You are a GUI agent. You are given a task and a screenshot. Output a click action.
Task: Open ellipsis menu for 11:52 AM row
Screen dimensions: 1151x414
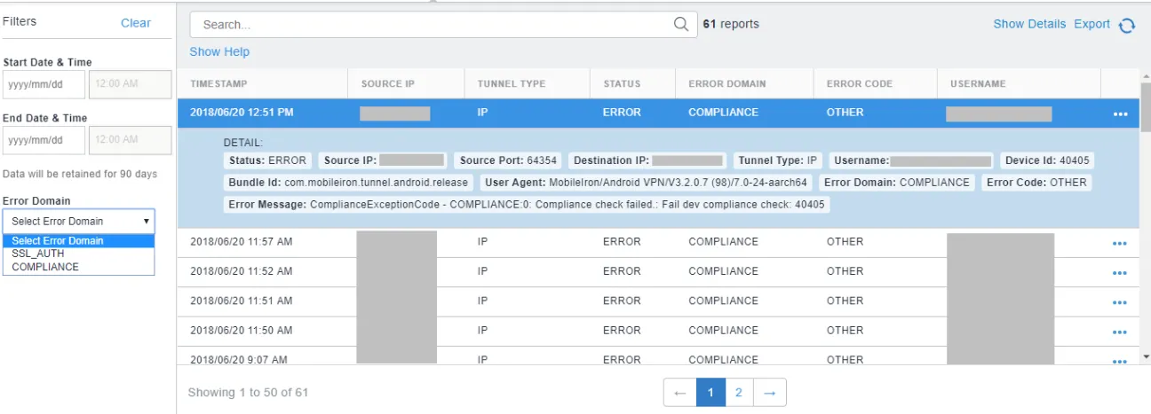click(x=1119, y=273)
